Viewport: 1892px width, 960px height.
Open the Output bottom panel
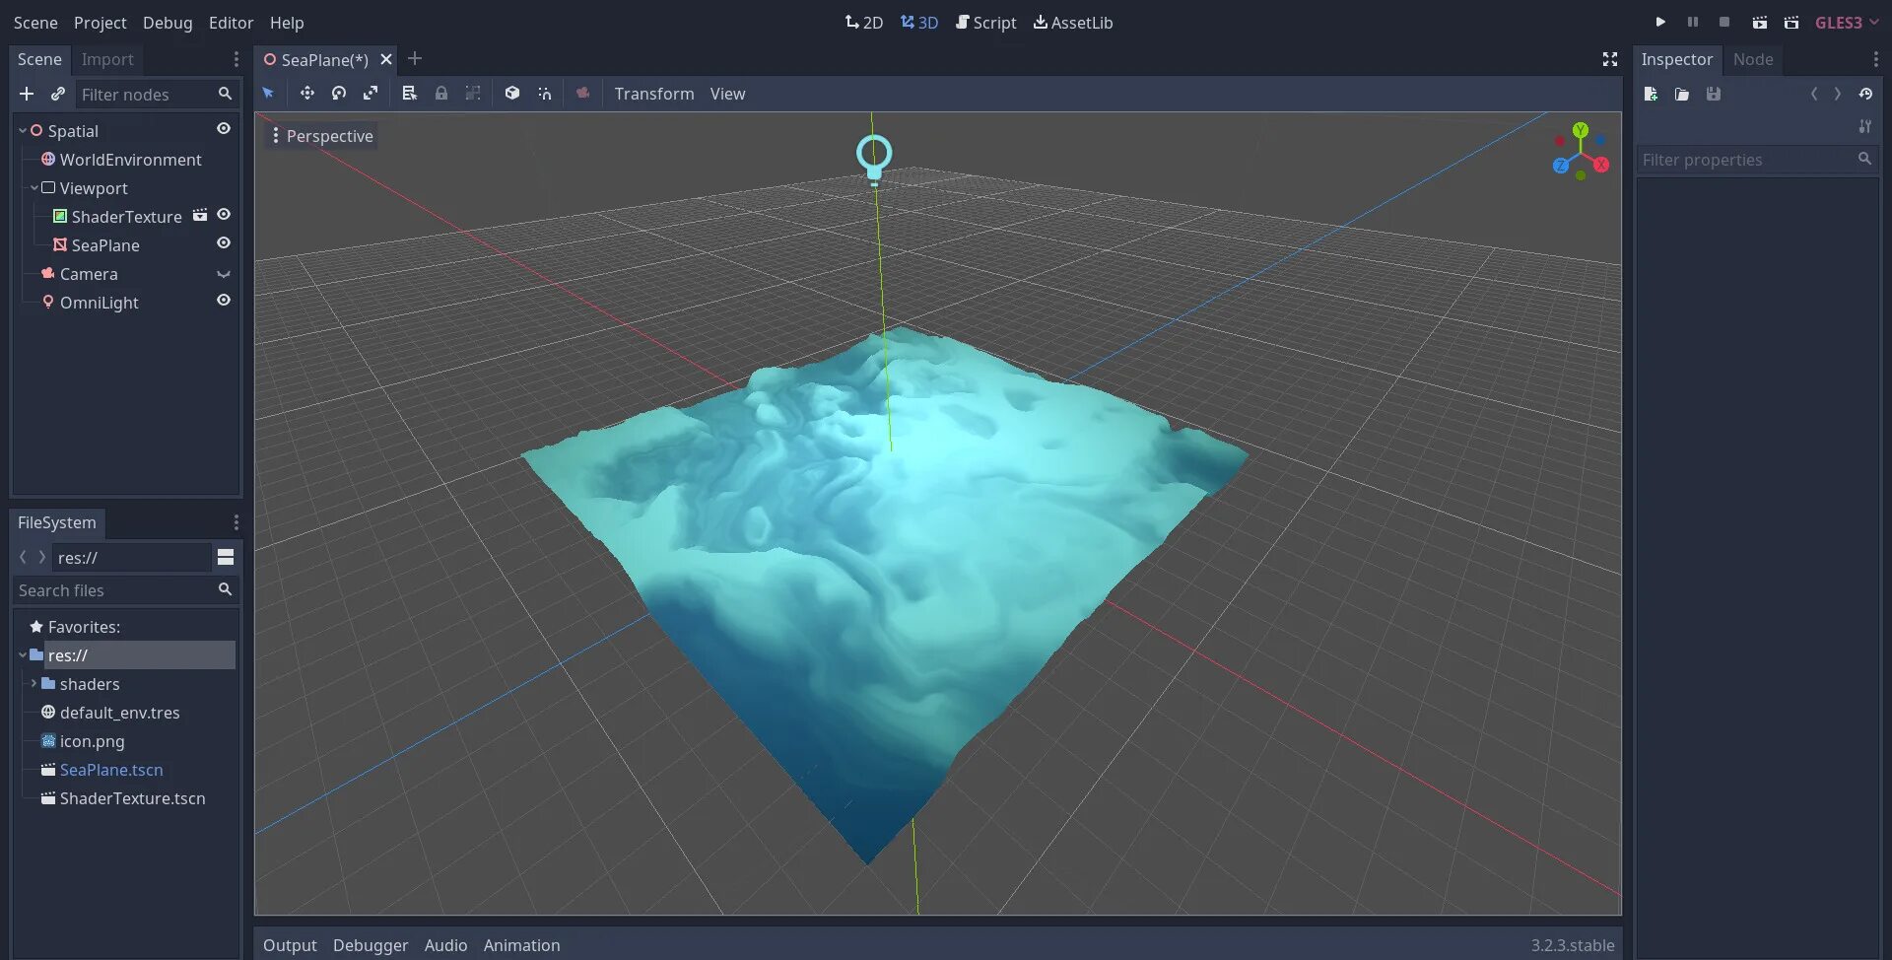[290, 945]
